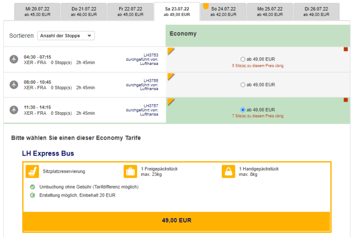Click the airplane icon for flight LH3755
353x237 pixels.
tap(14, 85)
